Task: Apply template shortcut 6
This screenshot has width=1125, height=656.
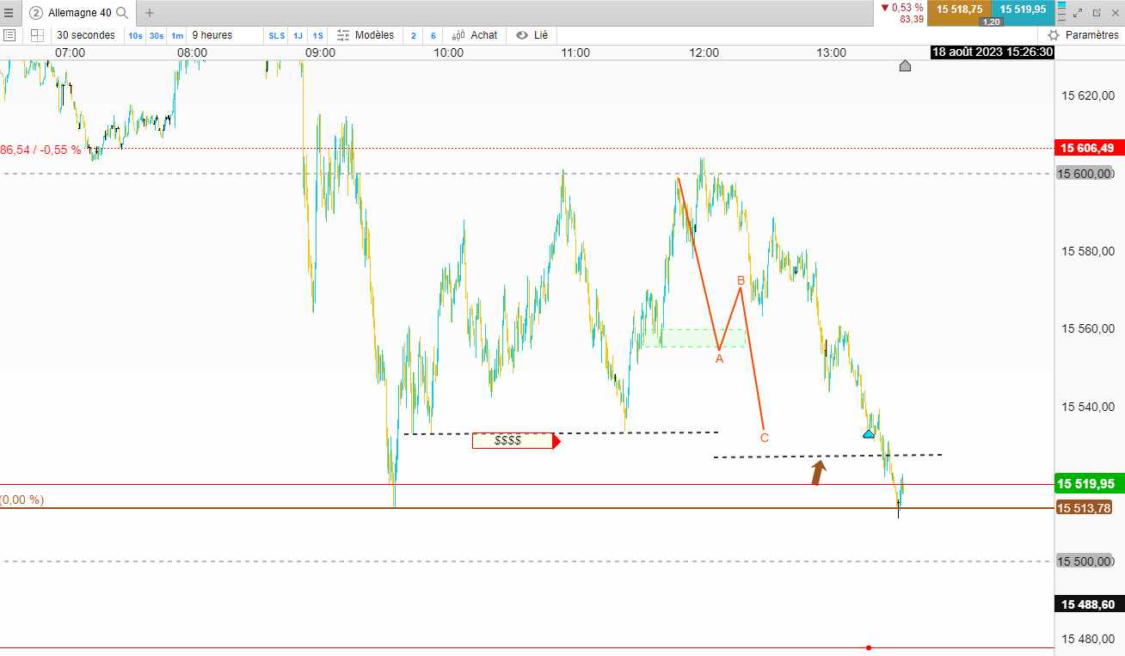Action: tap(433, 35)
